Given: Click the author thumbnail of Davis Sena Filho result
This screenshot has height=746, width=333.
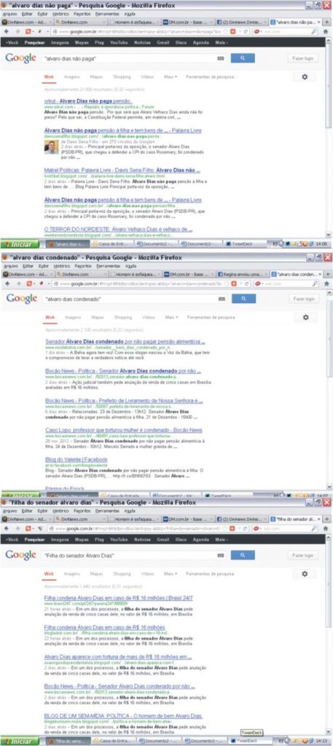Looking at the screenshot, I should [x=52, y=147].
